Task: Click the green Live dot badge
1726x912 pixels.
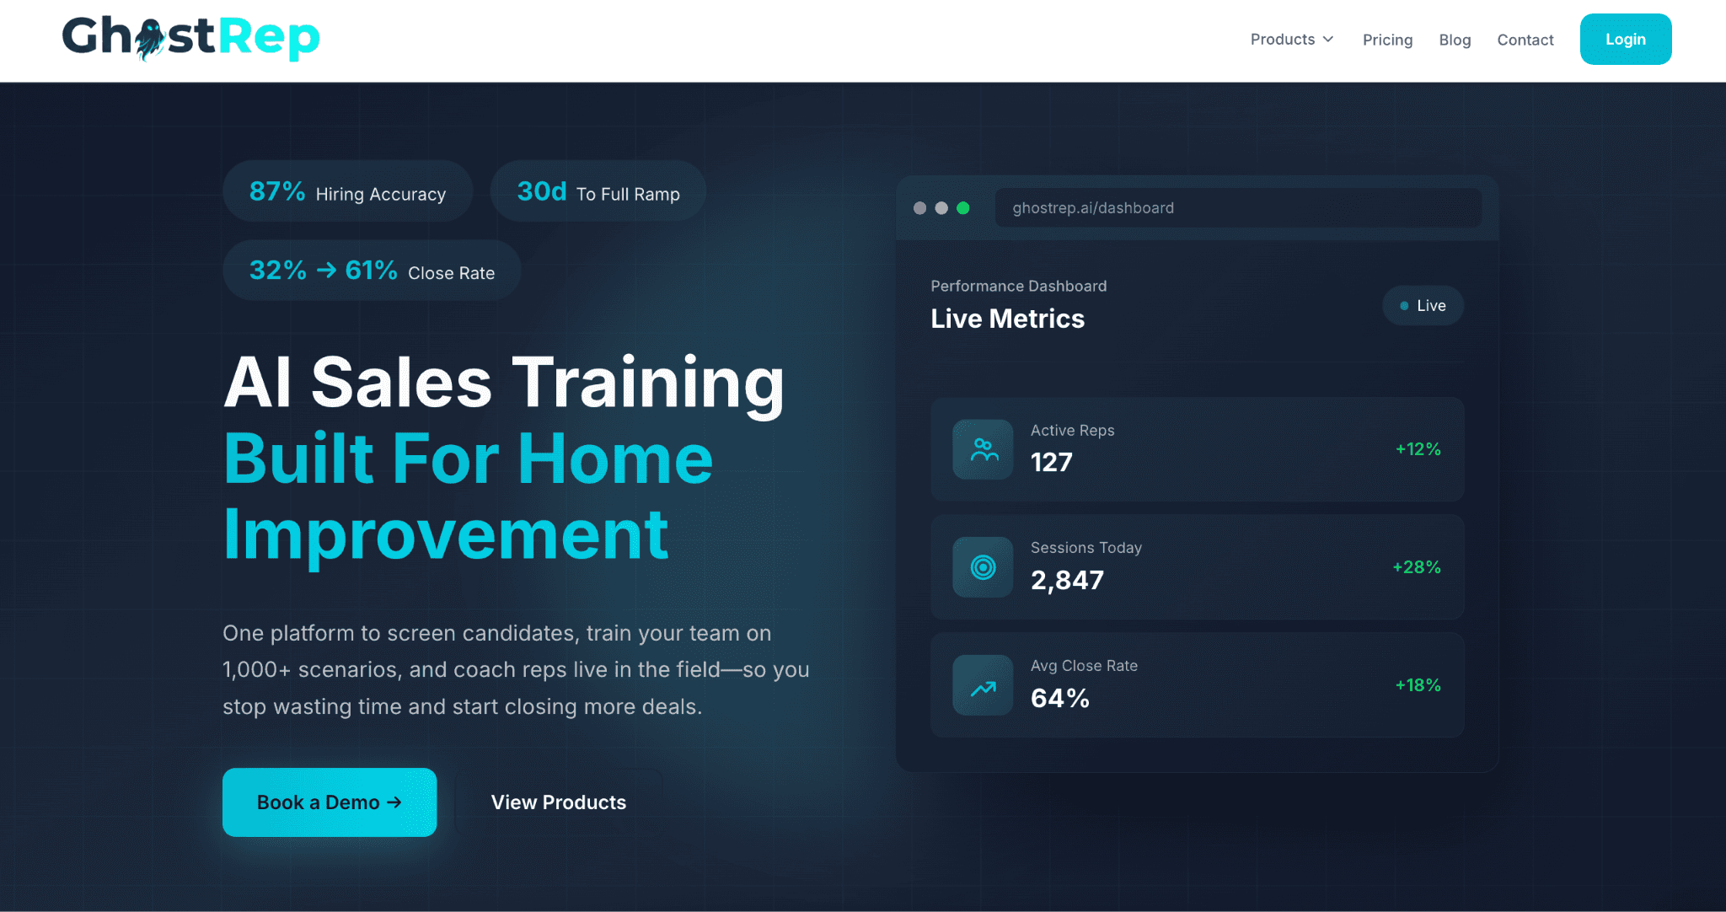Action: tap(1402, 305)
